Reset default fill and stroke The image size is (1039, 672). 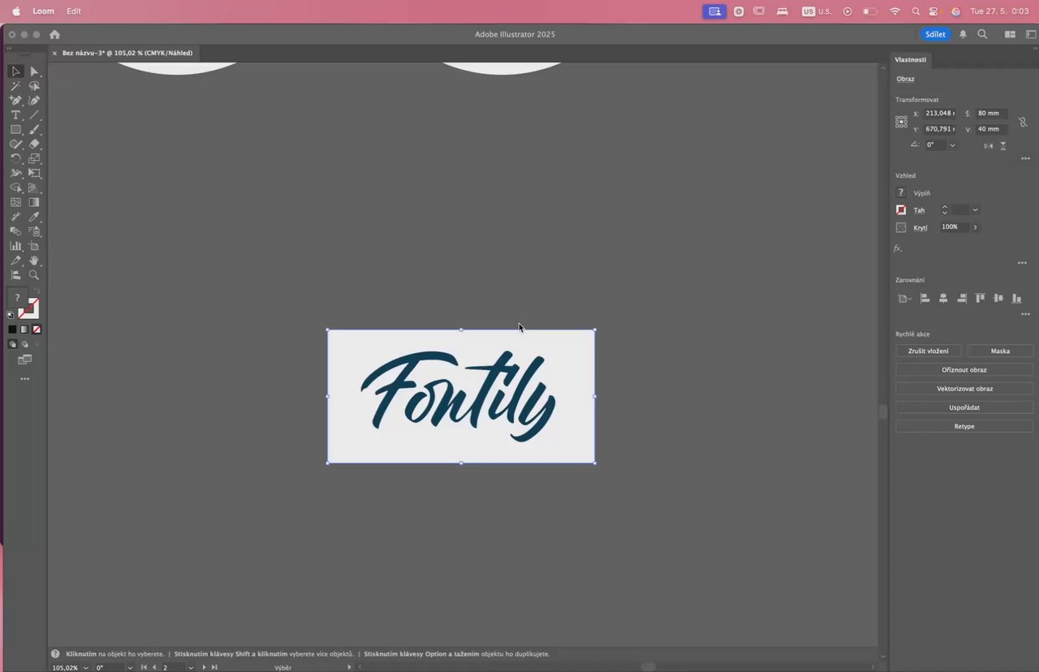11,315
